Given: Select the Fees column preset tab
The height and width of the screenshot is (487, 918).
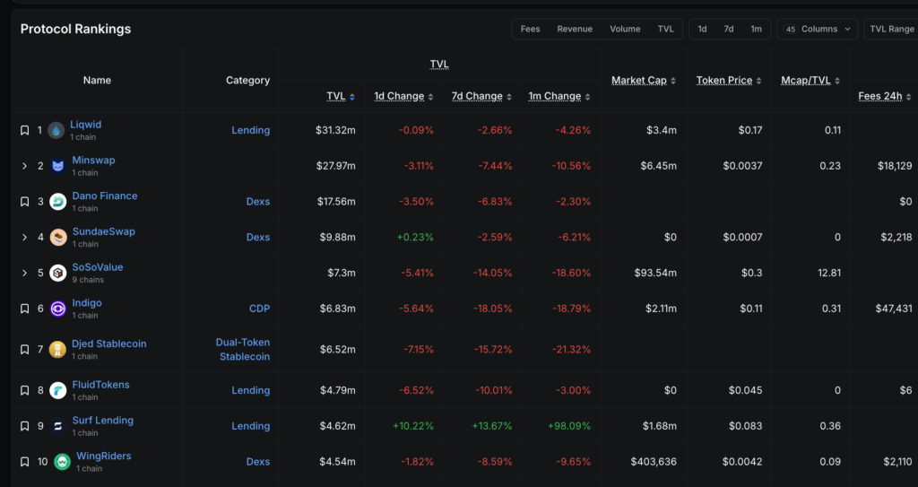Looking at the screenshot, I should (531, 29).
